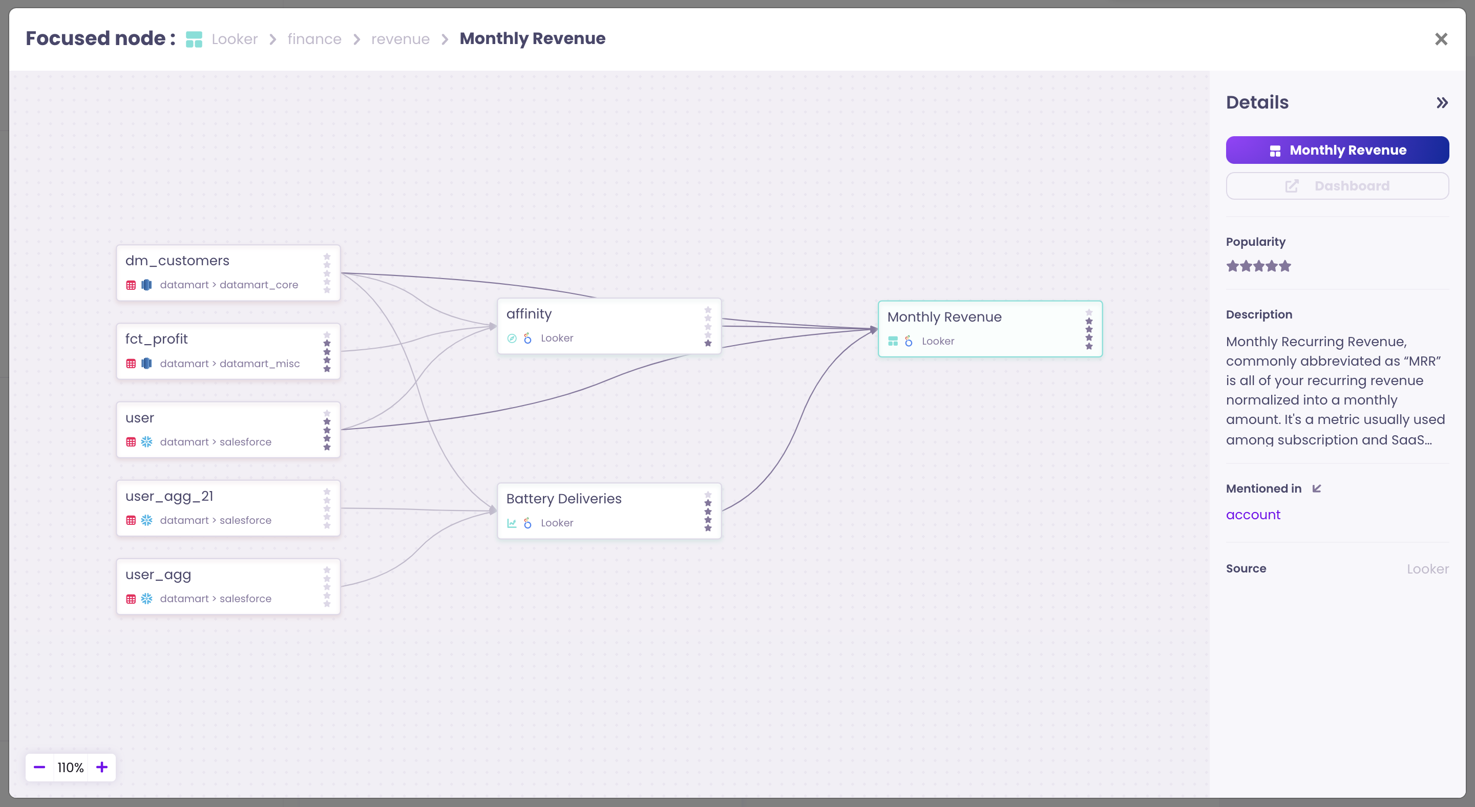Collapse the Details panel with double chevron
1475x807 pixels.
point(1442,103)
